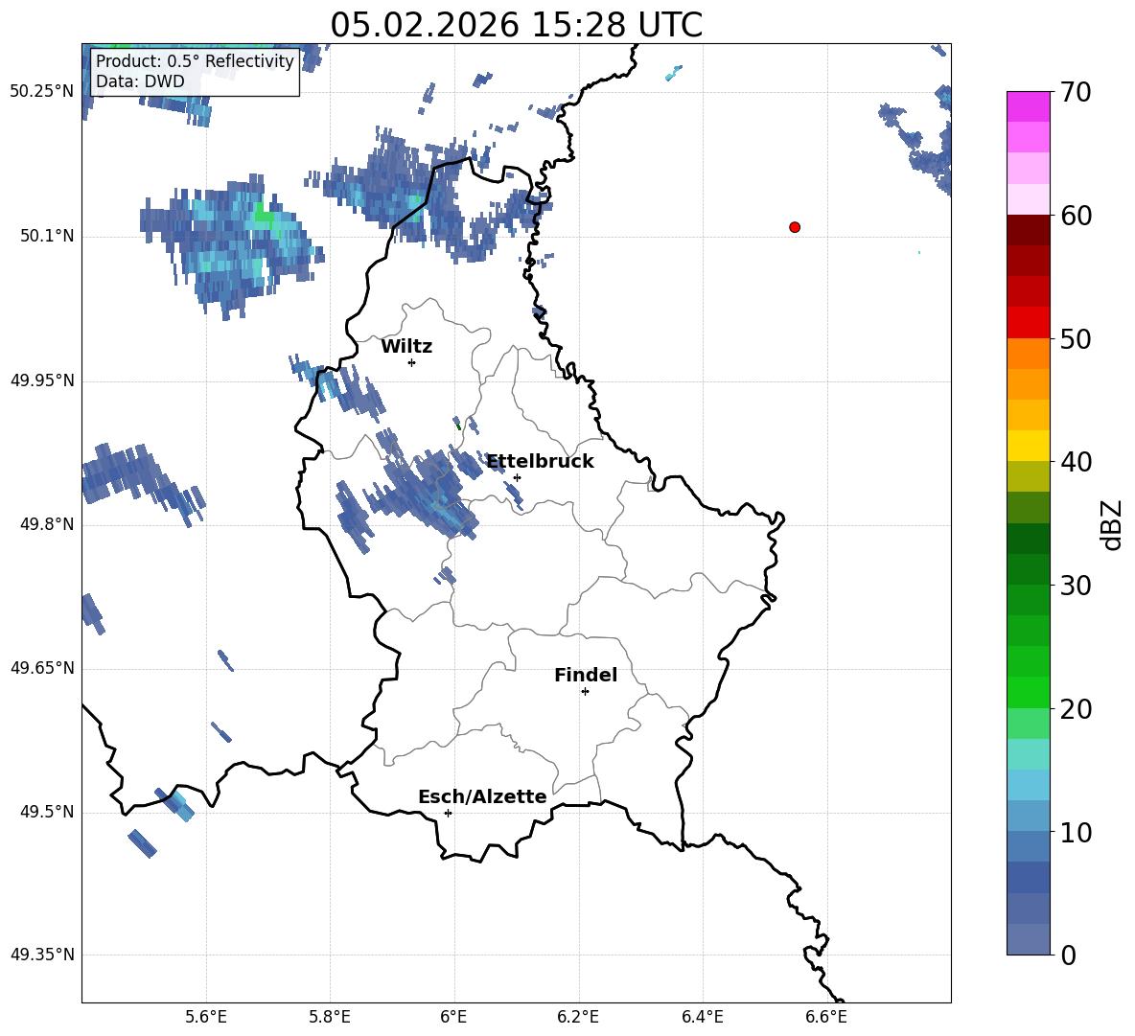This screenshot has width=1135, height=1036.
Task: Click the 49.35°N latitude label
Action: [42, 955]
